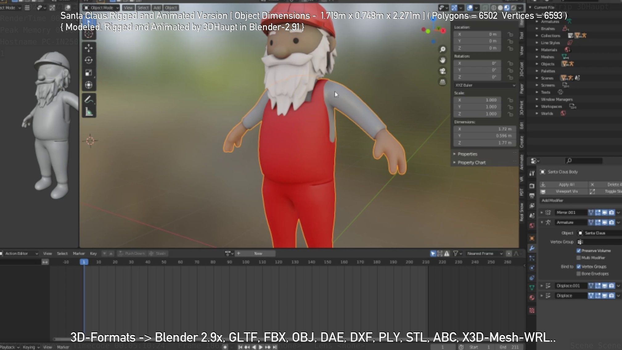The width and height of the screenshot is (622, 350).
Task: Switch perspective/orthographic grid icon
Action: (x=443, y=82)
